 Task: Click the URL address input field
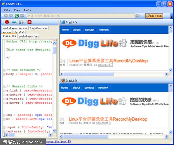coord(81,16)
